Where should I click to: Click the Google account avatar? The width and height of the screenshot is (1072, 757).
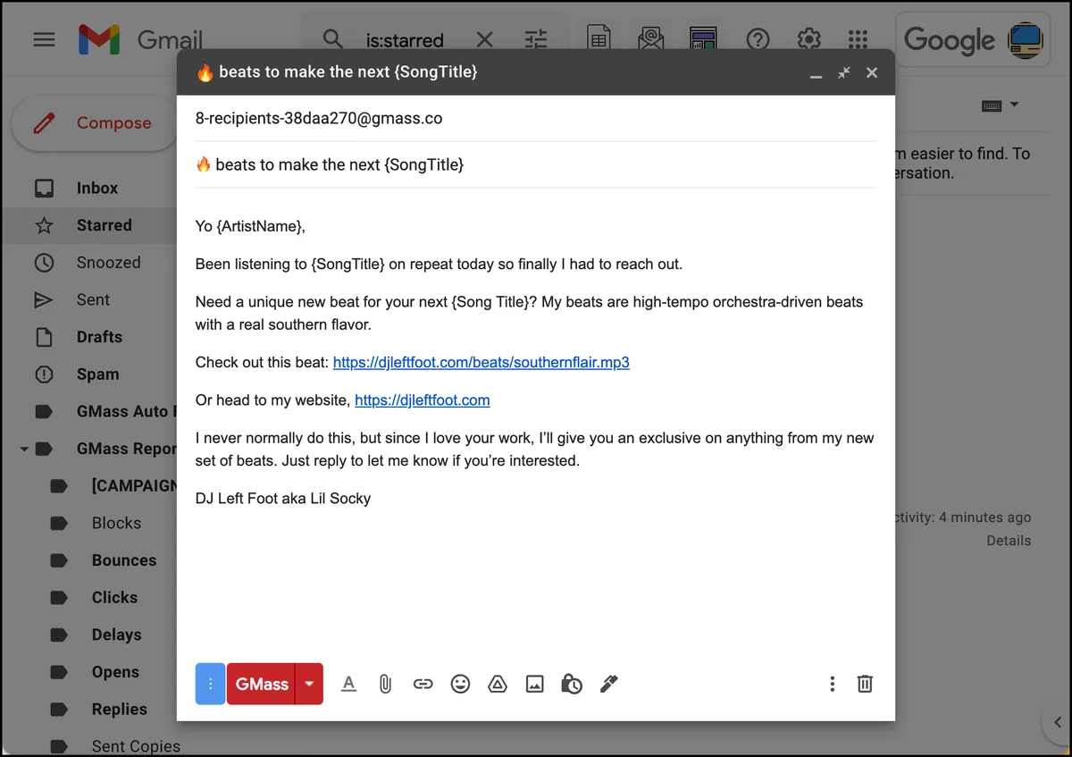coord(1026,40)
